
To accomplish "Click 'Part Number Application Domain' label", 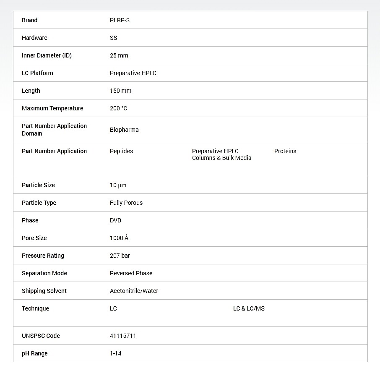I will (x=54, y=130).
